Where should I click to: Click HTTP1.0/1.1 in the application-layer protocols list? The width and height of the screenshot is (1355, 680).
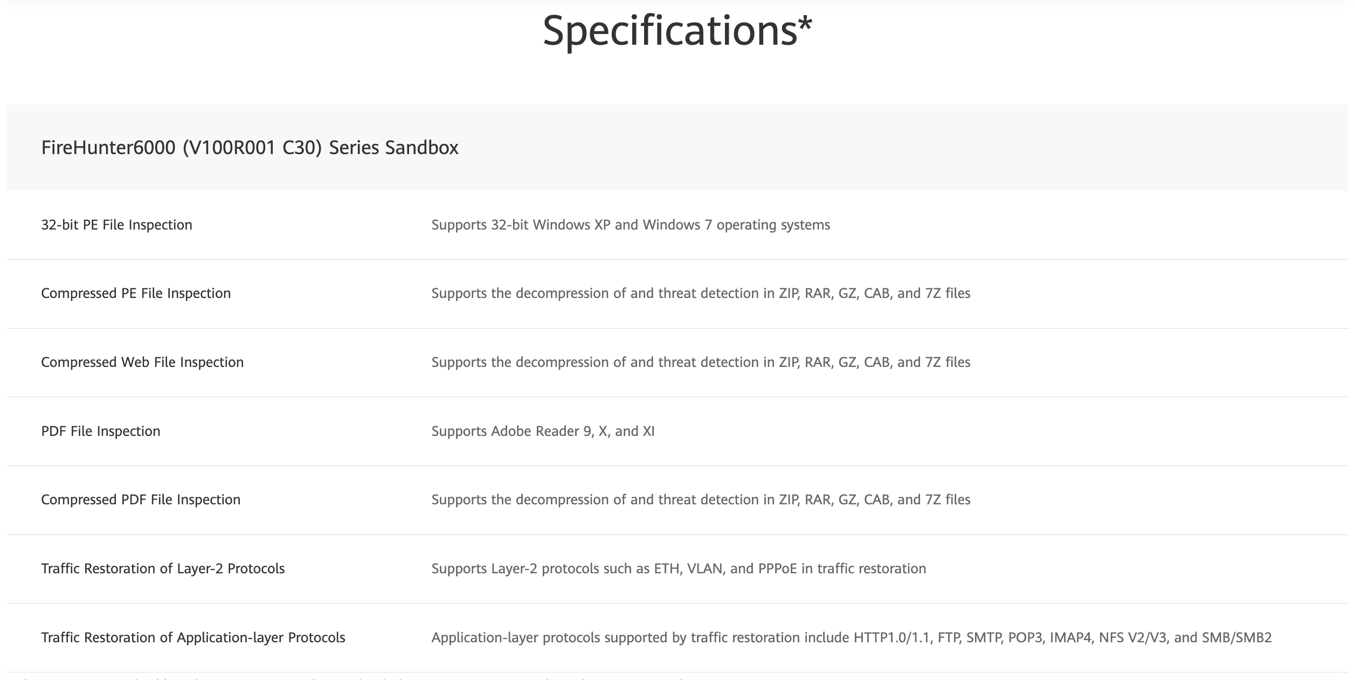click(892, 637)
